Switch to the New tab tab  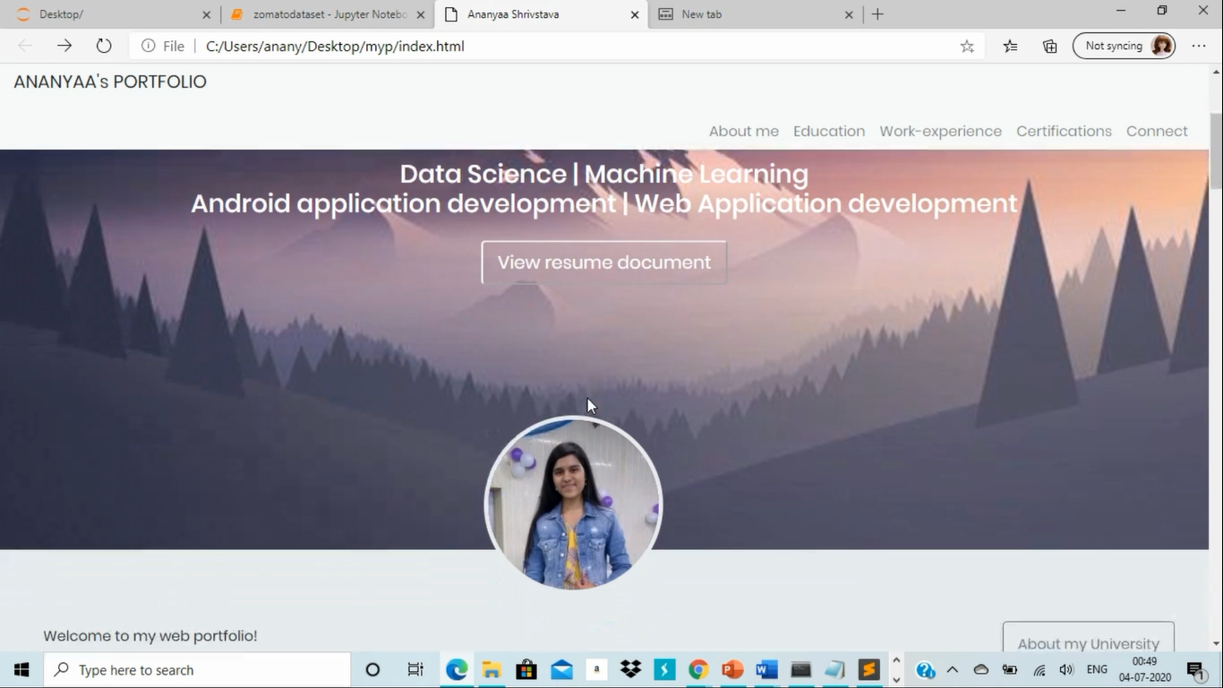point(757,14)
